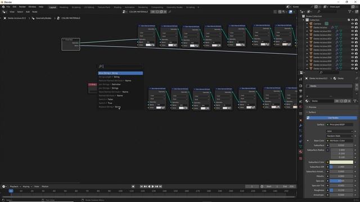
Task: Disable render camera for Dente incisivo.002
Action: click(x=356, y=35)
